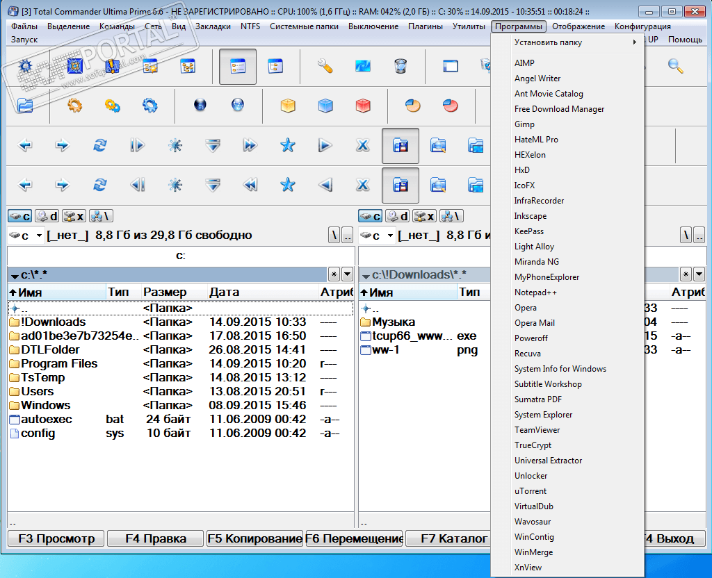
Task: Click the wrench tool icon in toolbar
Action: click(325, 67)
